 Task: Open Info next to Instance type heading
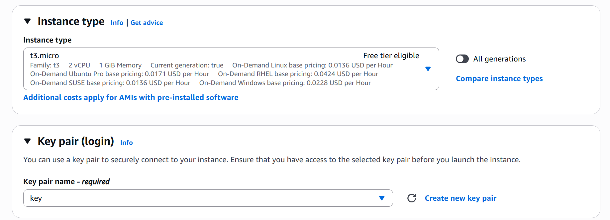pyautogui.click(x=117, y=23)
